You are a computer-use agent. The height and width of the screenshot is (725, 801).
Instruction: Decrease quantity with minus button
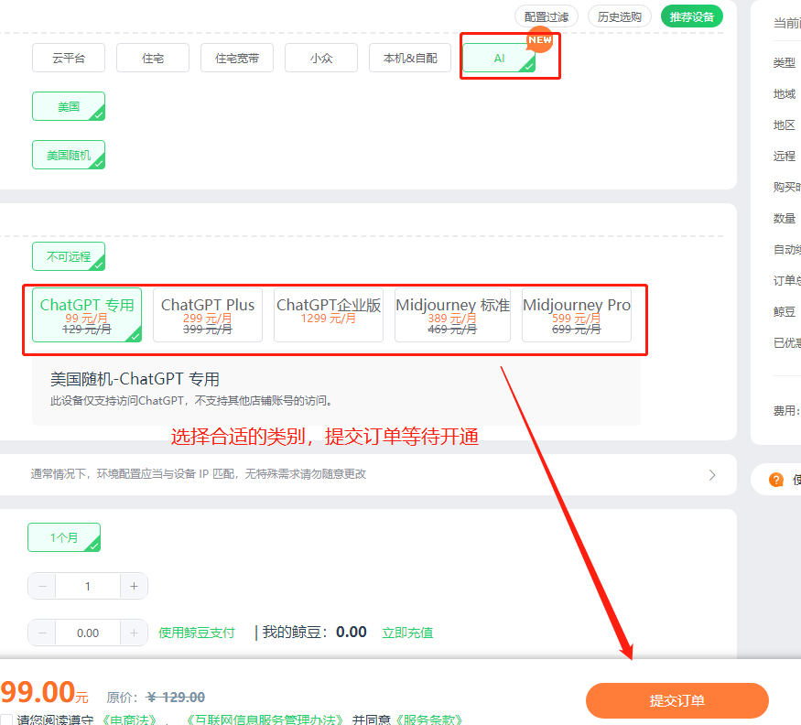(x=42, y=586)
